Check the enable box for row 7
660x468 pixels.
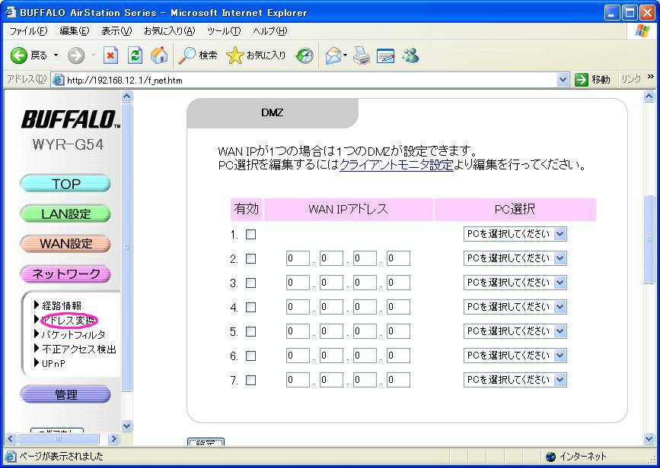click(250, 381)
